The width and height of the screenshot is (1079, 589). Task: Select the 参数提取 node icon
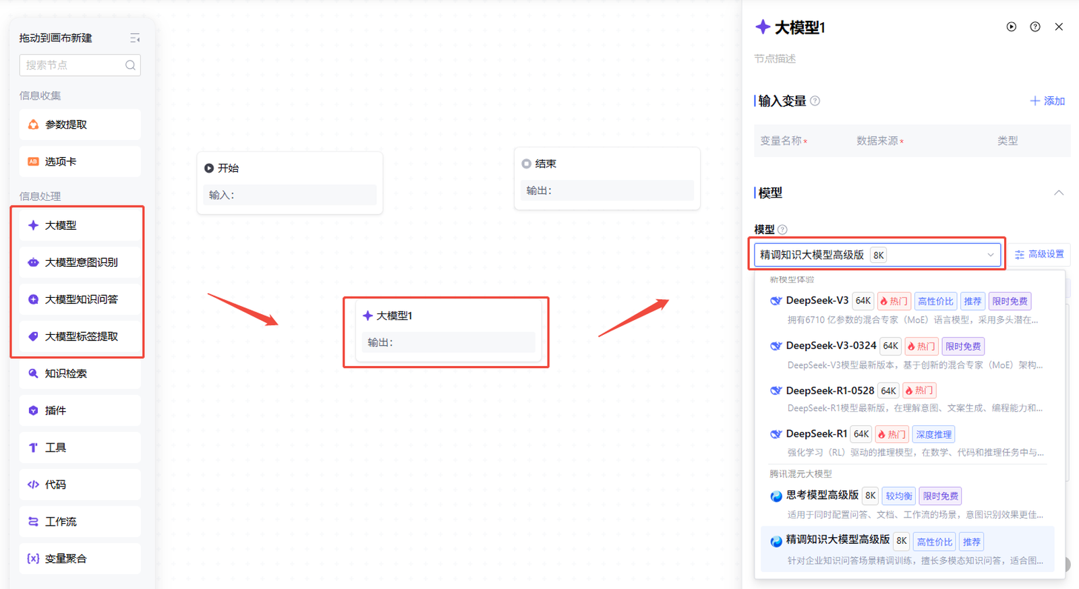click(33, 125)
